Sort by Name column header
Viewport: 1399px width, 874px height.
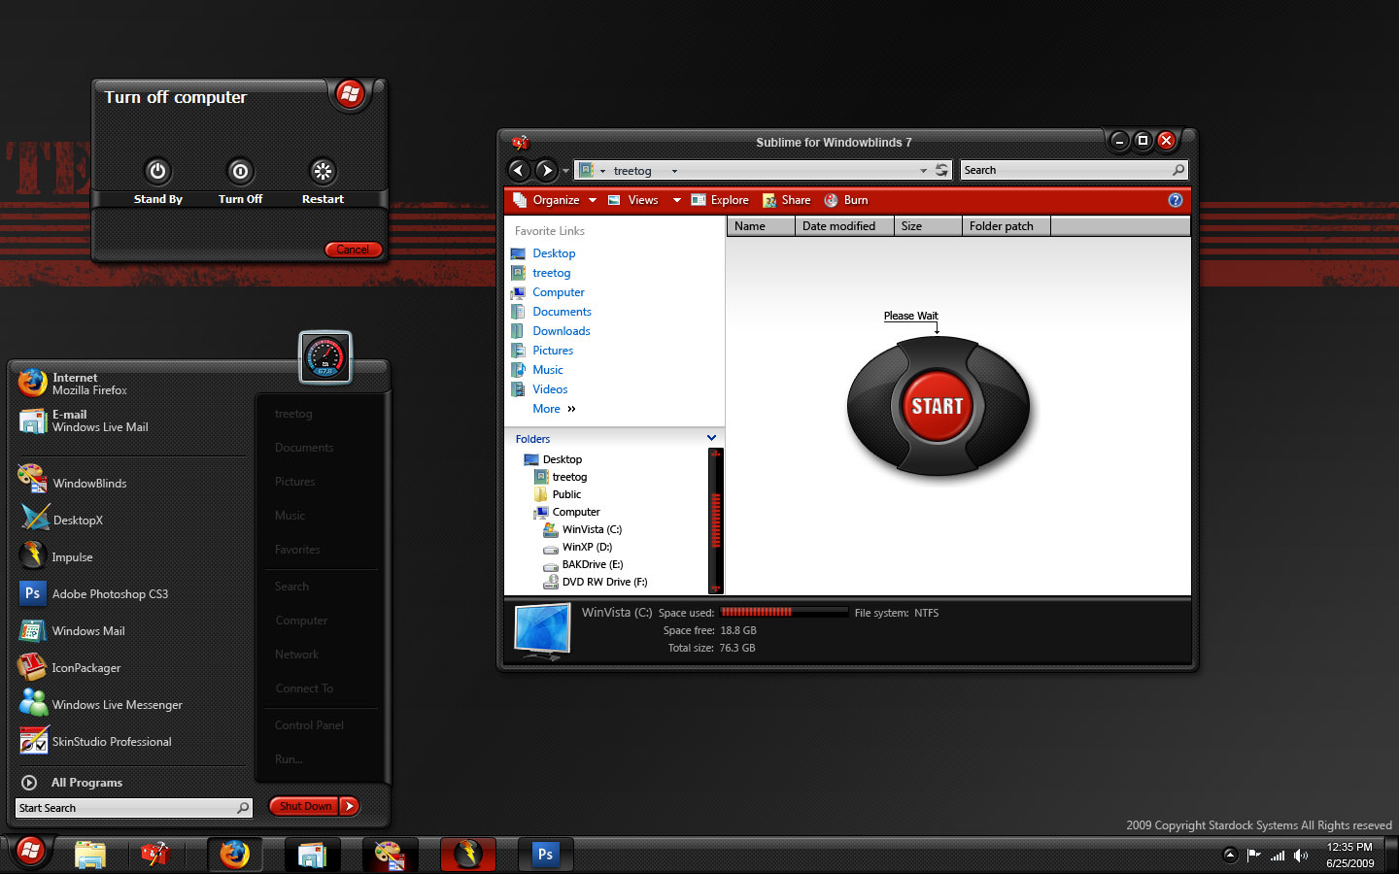tap(761, 226)
